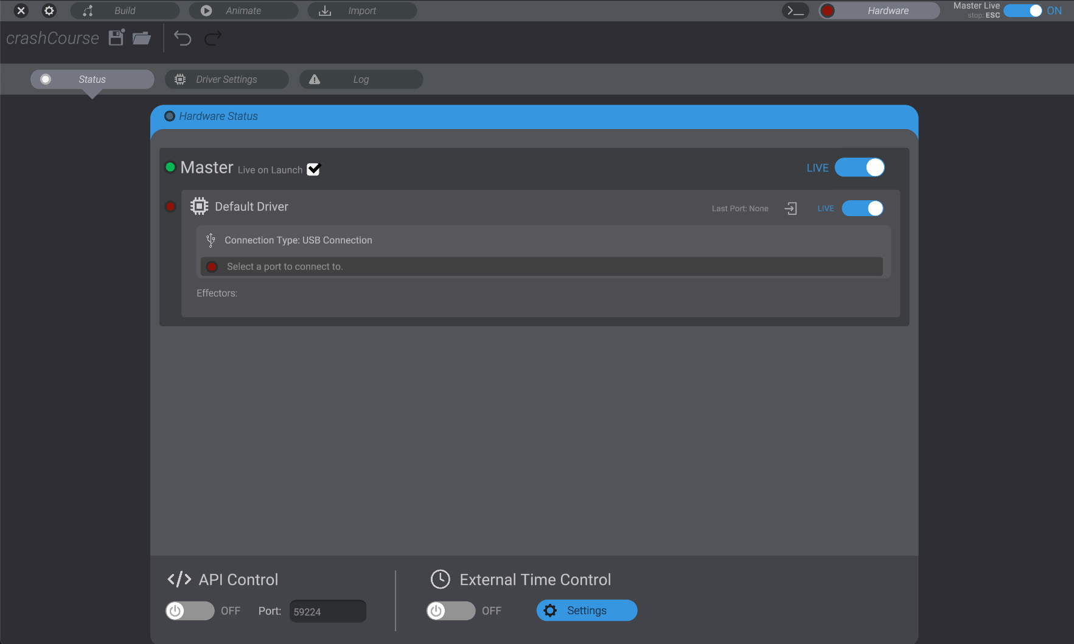This screenshot has height=644, width=1074.
Task: Open the terminal console panel
Action: coord(795,10)
